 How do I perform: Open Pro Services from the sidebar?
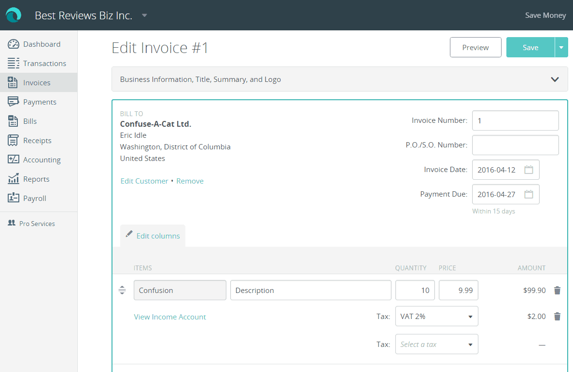(12, 223)
